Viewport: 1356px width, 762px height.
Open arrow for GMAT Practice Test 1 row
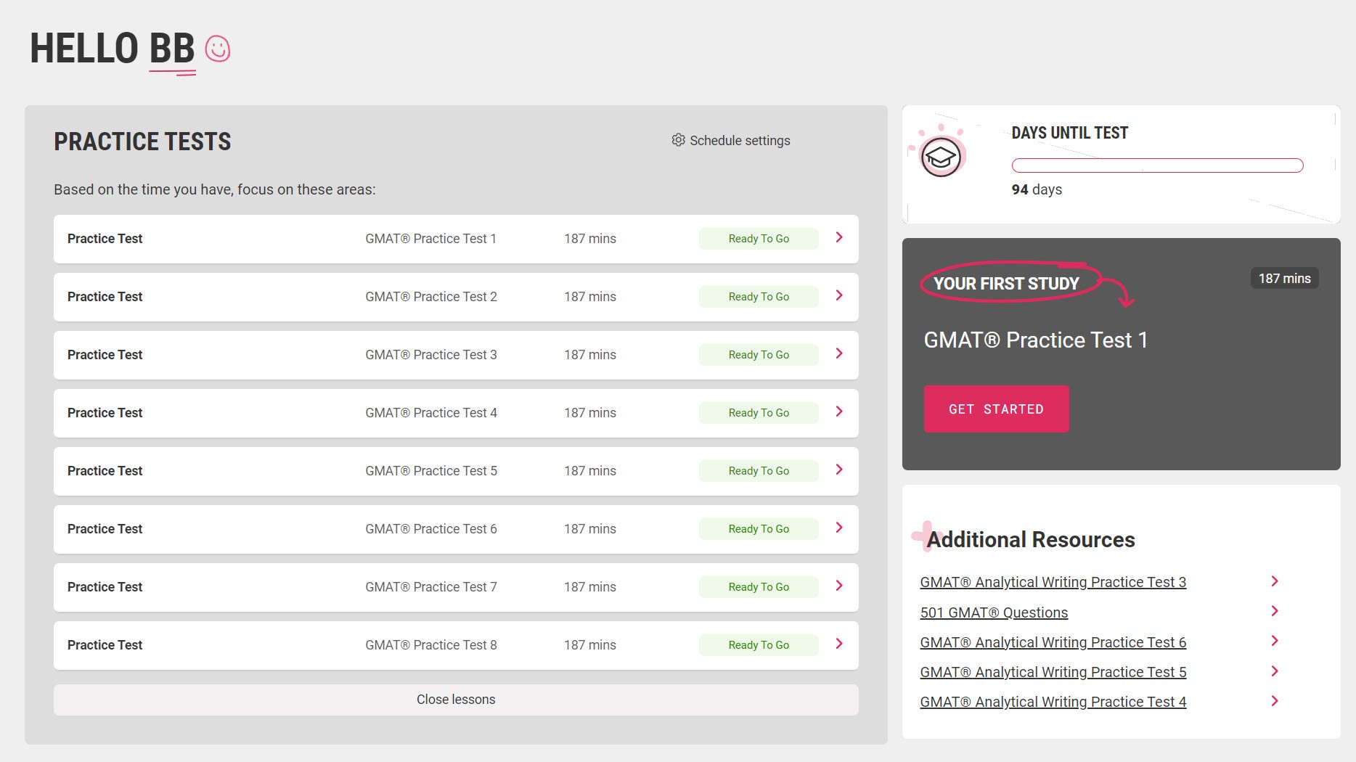pyautogui.click(x=838, y=238)
